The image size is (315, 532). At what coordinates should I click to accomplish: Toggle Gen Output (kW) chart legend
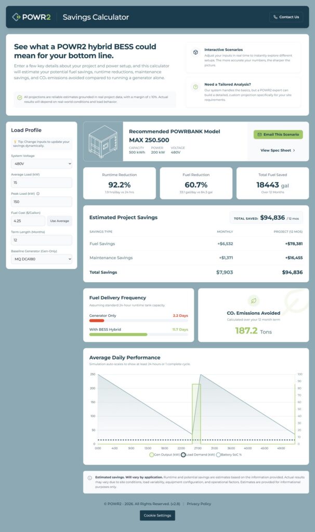[x=164, y=455]
